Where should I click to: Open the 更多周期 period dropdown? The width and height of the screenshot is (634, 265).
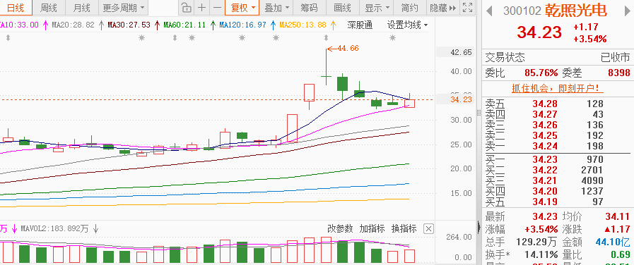[x=123, y=8]
